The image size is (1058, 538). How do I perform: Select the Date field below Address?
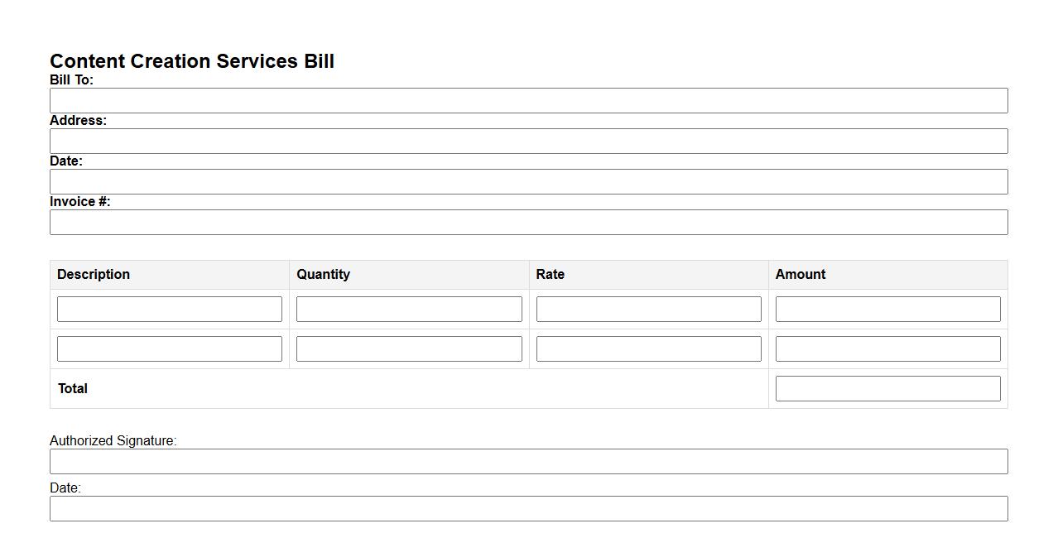pos(528,182)
